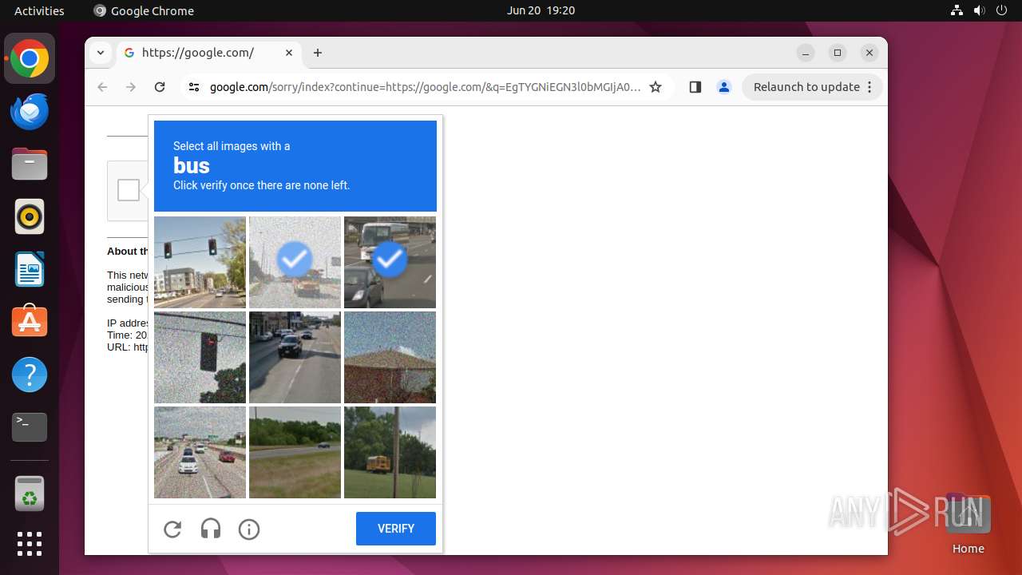This screenshot has width=1022, height=575.
Task: Open Terminal from dock
Action: tap(30, 427)
